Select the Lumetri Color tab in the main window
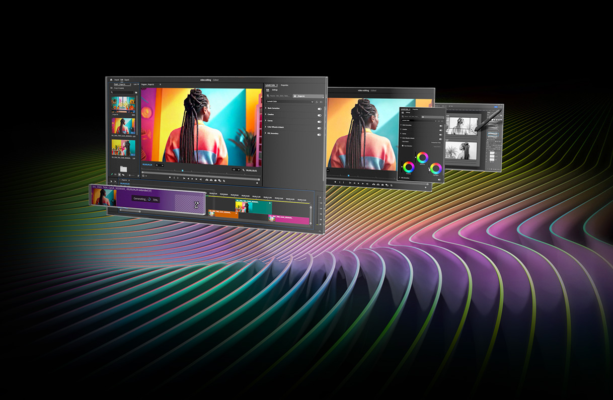Screen dimensions: 613x400 (270, 86)
